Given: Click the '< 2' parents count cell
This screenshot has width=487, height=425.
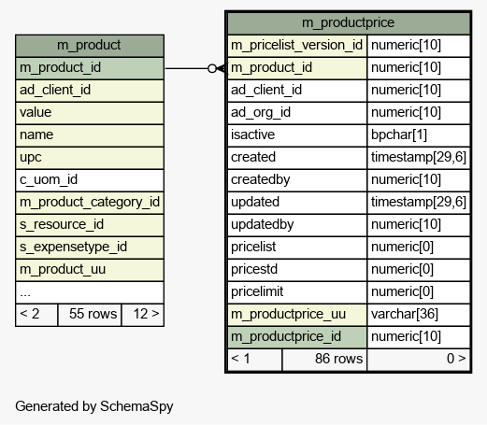Looking at the screenshot, I should point(36,315).
